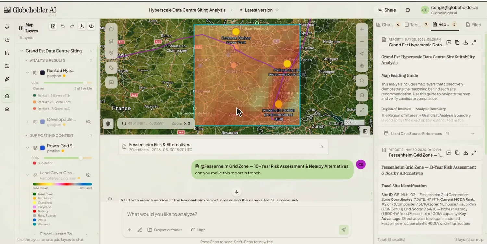Toggle Rank #1–2 class visibility

(51, 96)
